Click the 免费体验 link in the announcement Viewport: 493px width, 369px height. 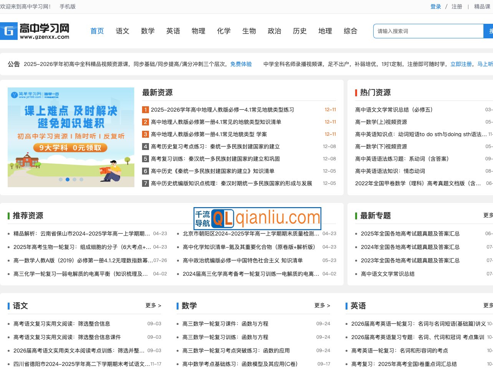coord(241,64)
